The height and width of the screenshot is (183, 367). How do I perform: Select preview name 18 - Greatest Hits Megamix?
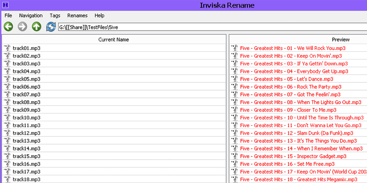coord(299,179)
